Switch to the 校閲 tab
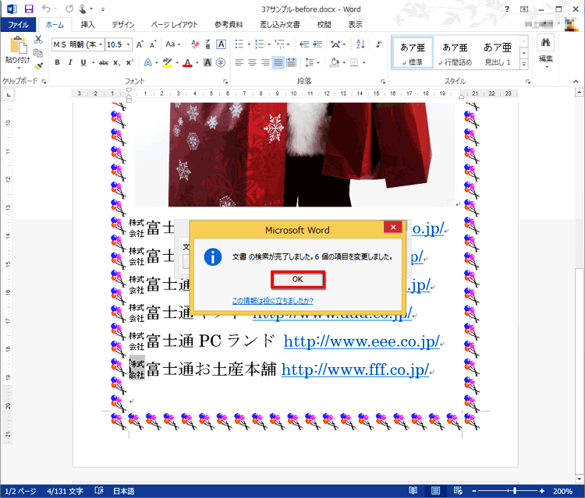Image resolution: width=585 pixels, height=498 pixels. pyautogui.click(x=324, y=25)
